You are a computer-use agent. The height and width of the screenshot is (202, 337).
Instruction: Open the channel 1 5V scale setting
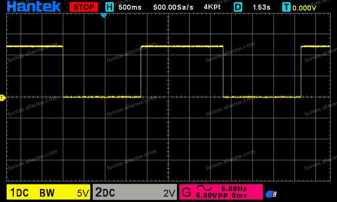coord(82,193)
